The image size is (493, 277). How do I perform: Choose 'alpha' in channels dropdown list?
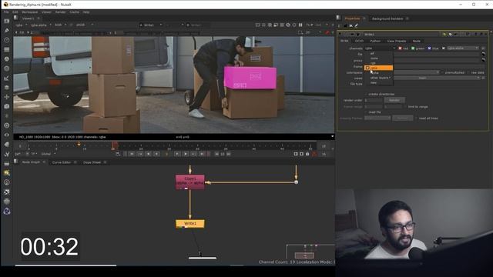378,73
